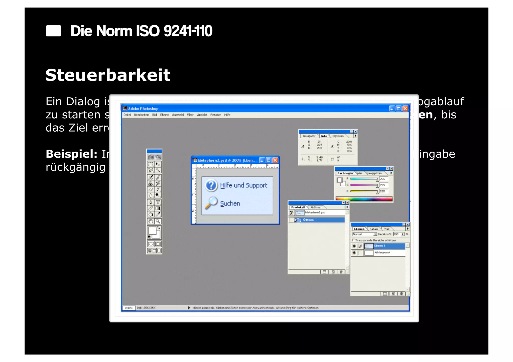Select the Eyedropper tool
The height and width of the screenshot is (362, 513).
click(x=158, y=214)
